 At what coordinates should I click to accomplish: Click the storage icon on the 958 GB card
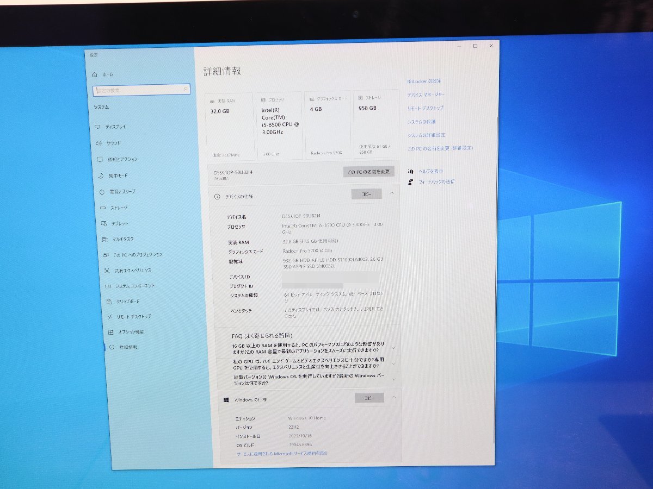click(360, 98)
